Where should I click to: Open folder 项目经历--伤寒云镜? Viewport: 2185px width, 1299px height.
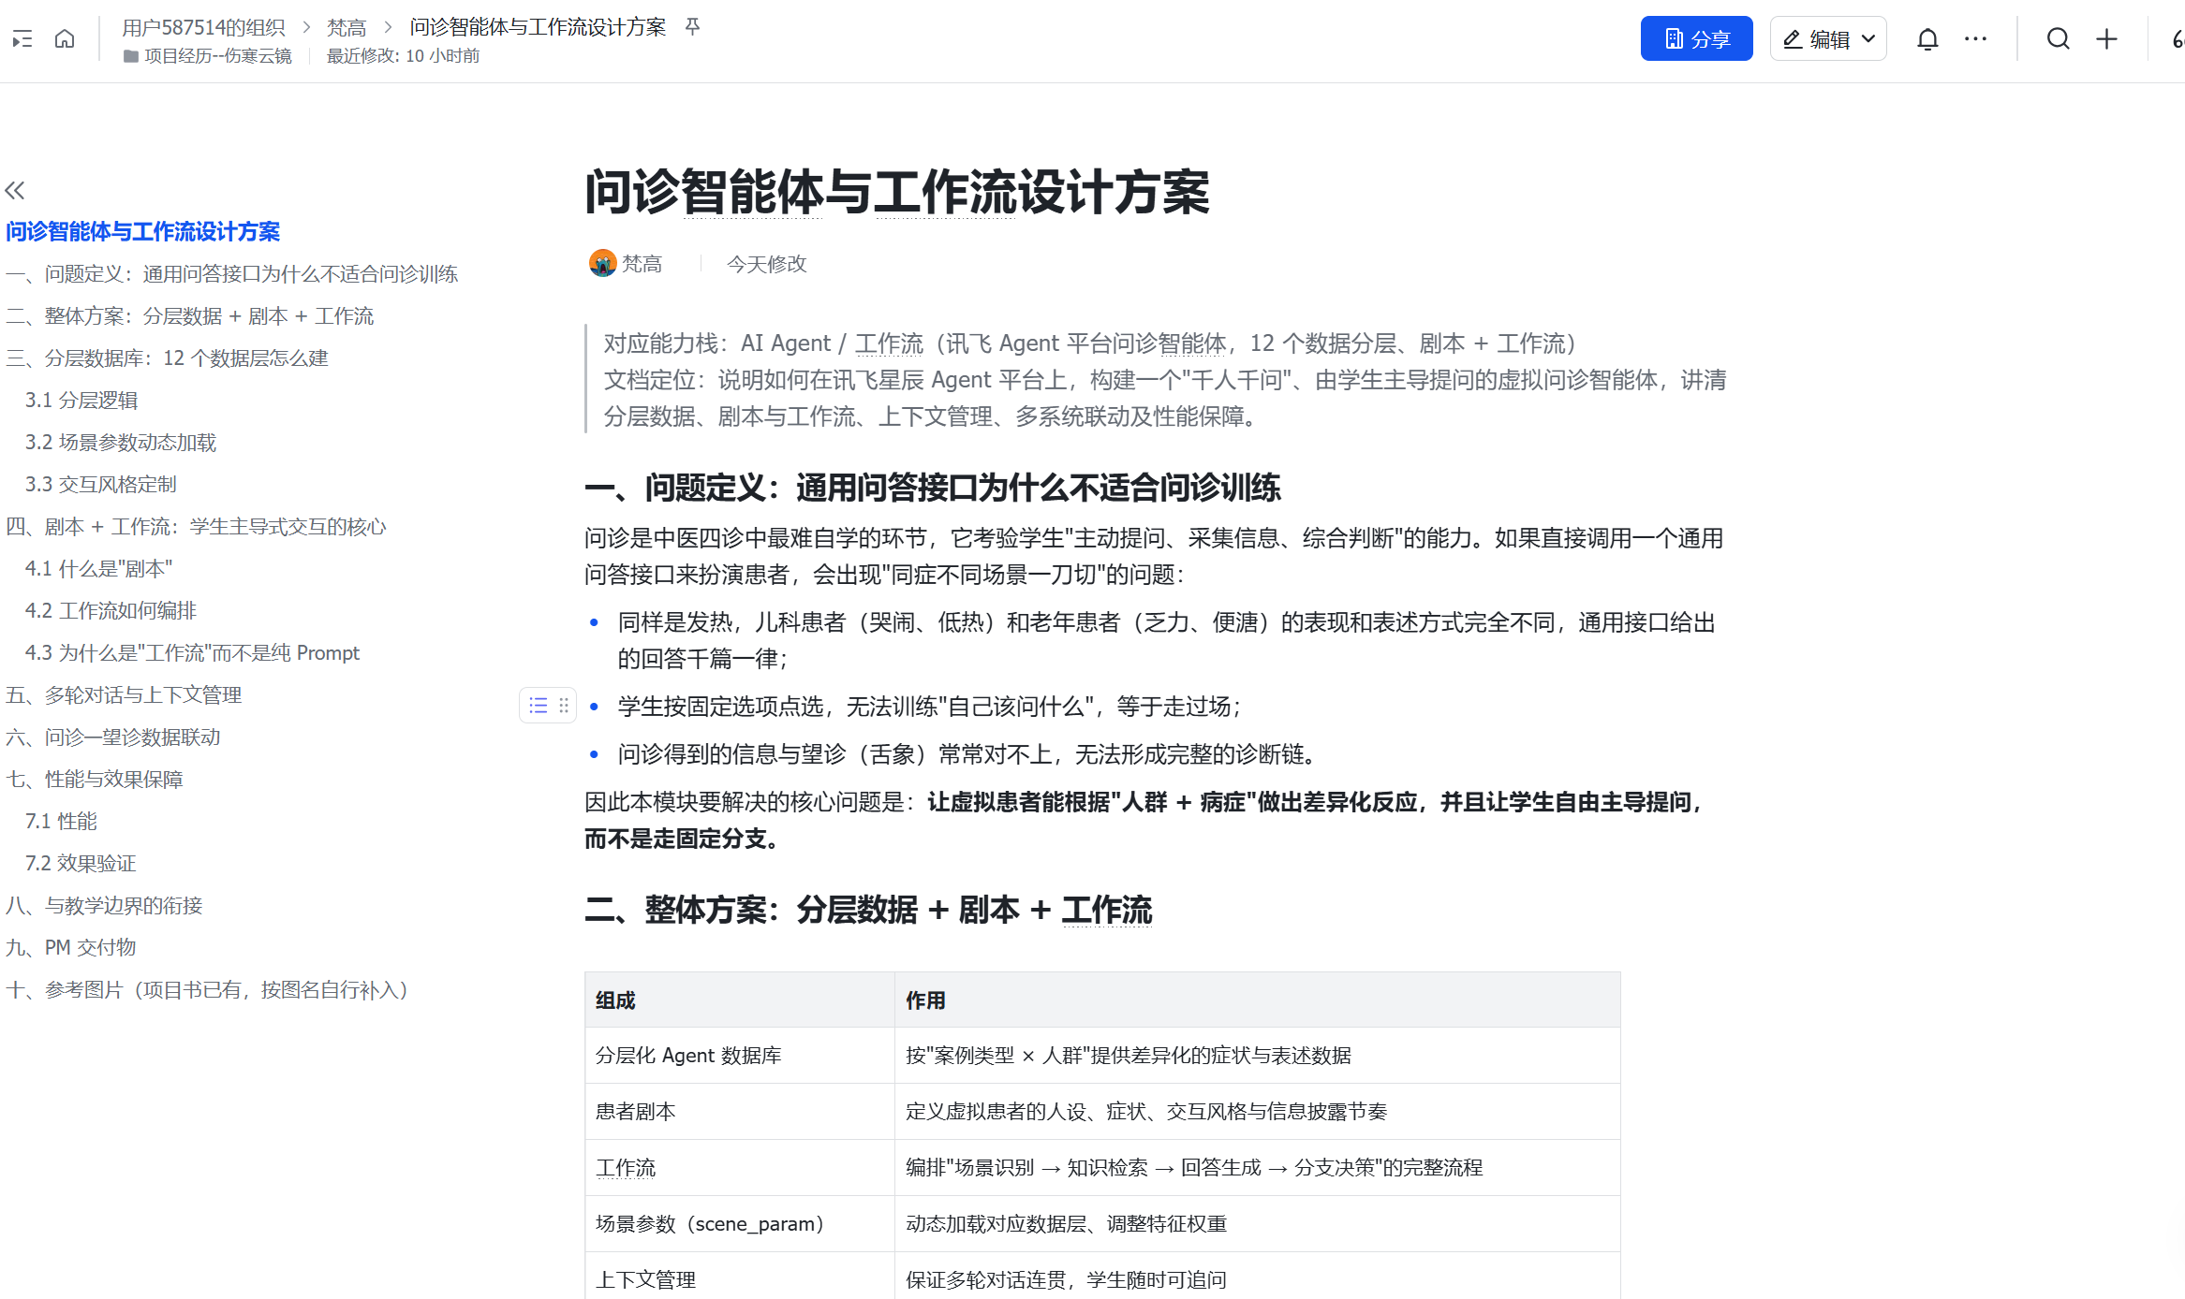pyautogui.click(x=208, y=56)
